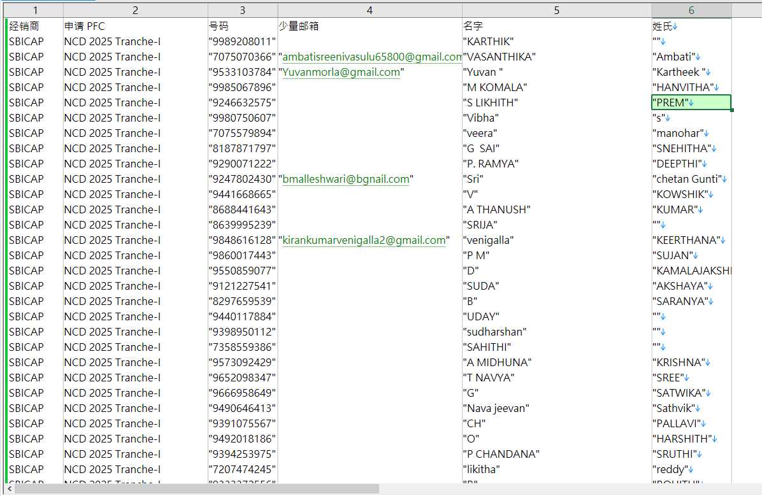762x496 pixels.
Task: Open bmalleshwari@bgnail.com email link
Action: coord(346,179)
